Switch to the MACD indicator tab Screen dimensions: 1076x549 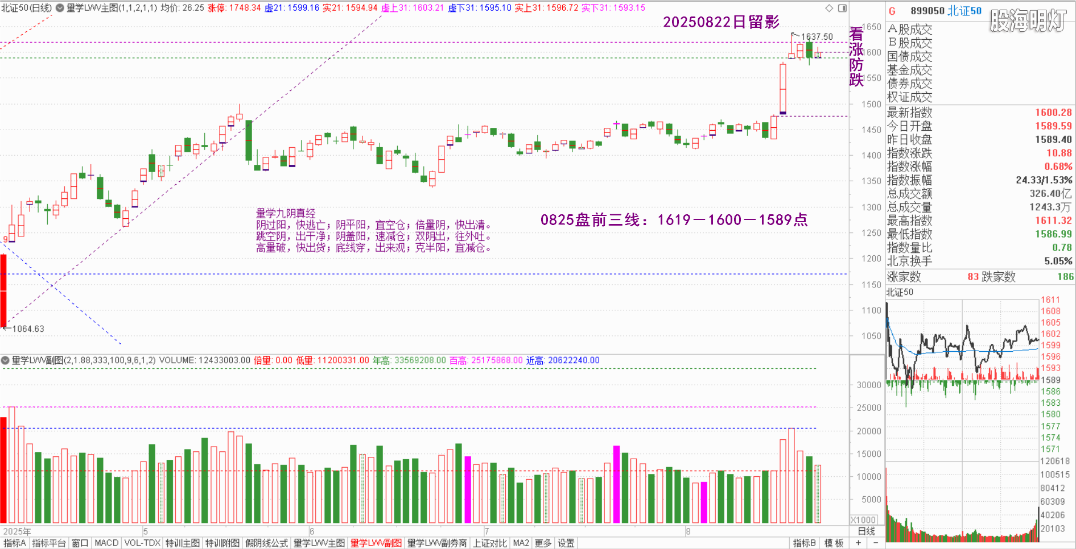pyautogui.click(x=106, y=543)
